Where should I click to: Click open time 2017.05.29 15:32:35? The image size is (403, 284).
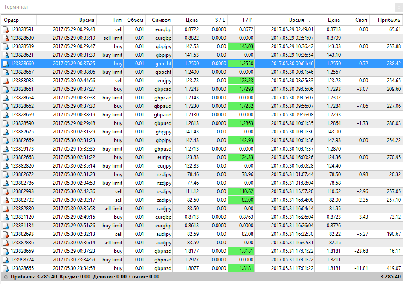74,149
